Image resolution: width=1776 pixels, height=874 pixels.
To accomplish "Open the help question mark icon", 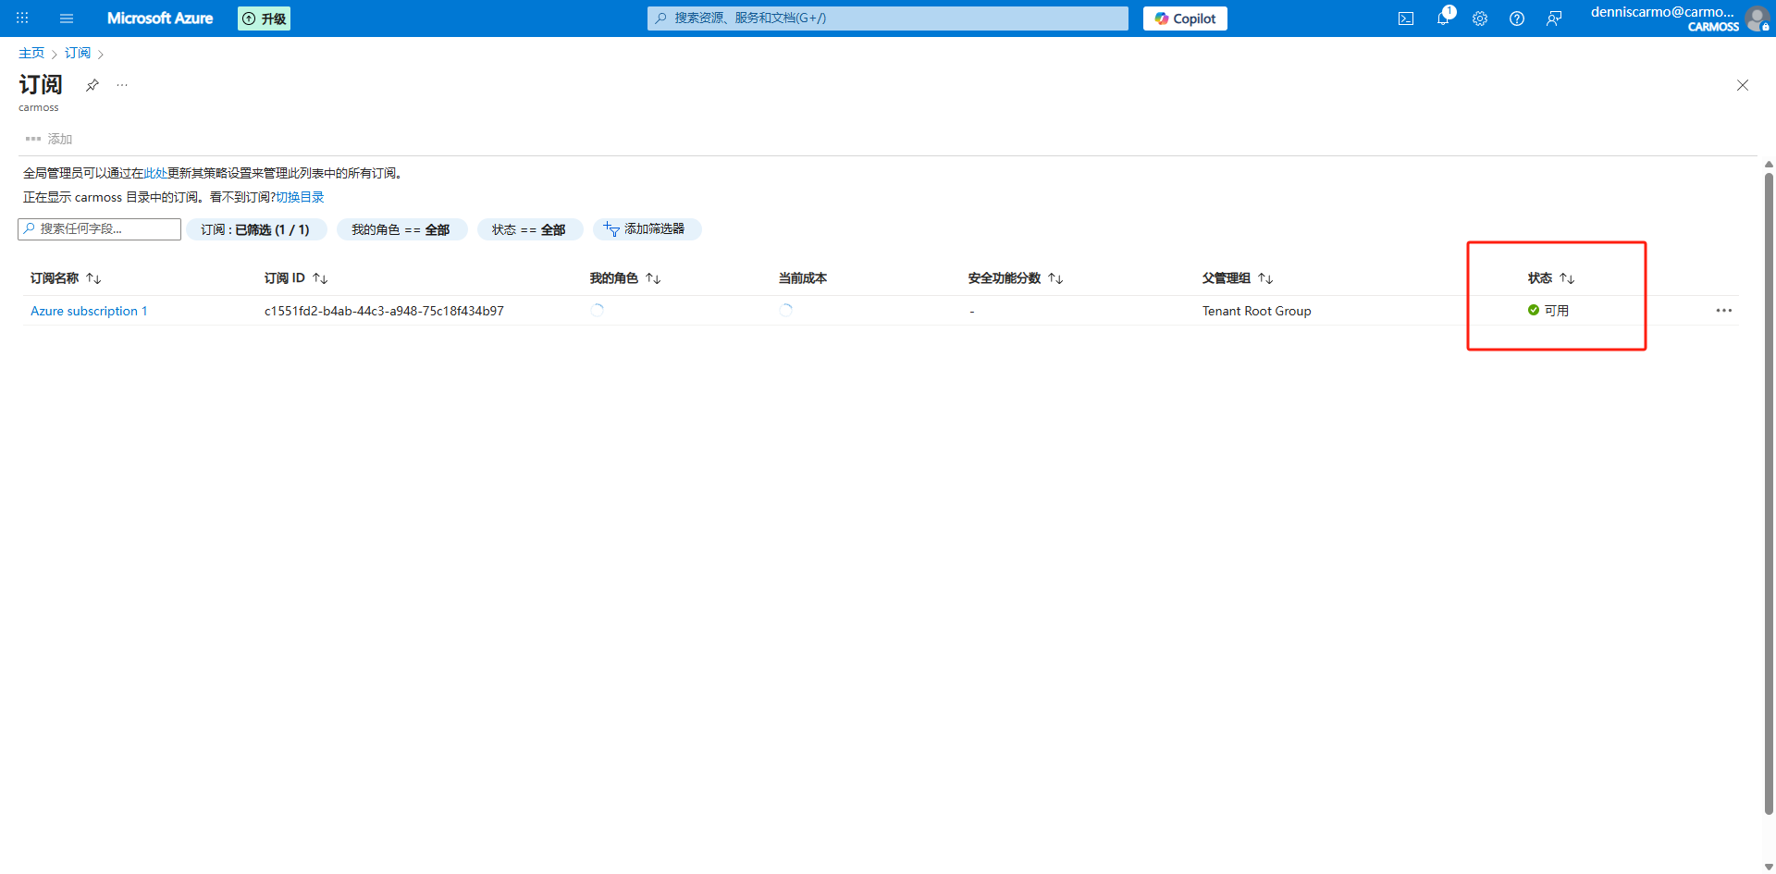I will point(1517,18).
